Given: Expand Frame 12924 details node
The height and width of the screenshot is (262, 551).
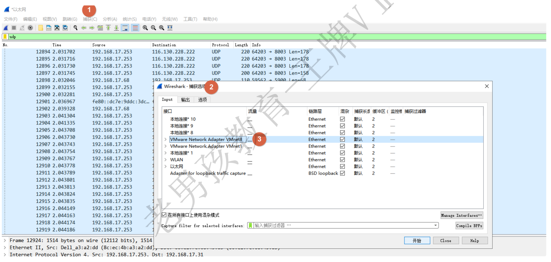Looking at the screenshot, I should (5, 241).
